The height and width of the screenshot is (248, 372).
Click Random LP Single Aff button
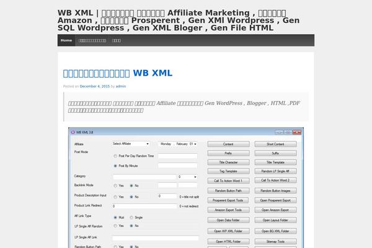click(x=275, y=171)
